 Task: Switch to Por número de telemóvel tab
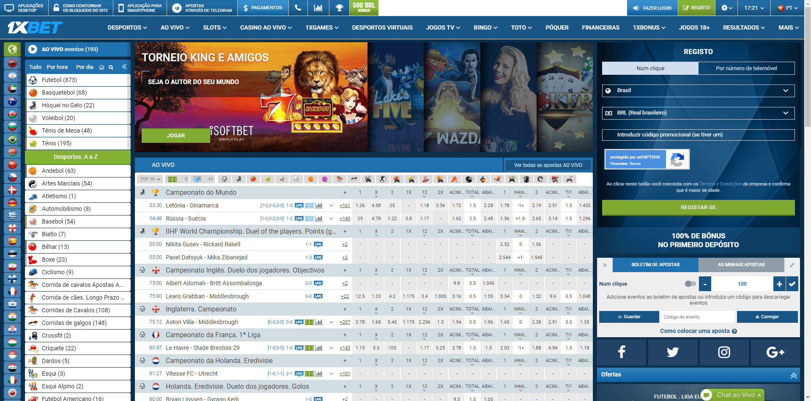[x=746, y=68]
